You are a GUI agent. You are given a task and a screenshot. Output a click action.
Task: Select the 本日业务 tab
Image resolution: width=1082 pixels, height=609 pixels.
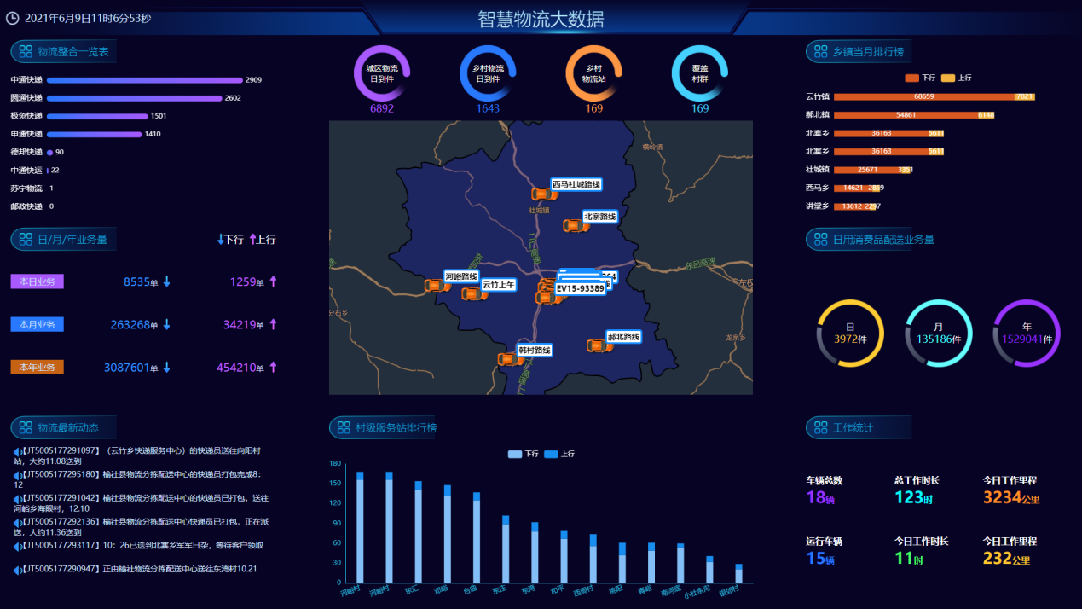37,282
